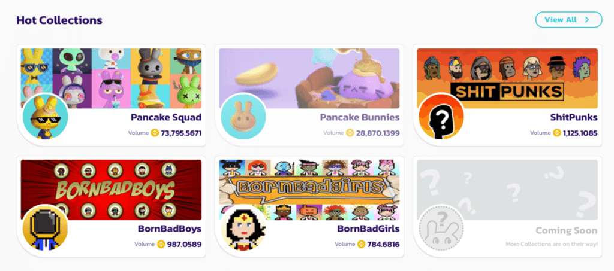Click the Pancake Squad bunny avatar icon
Screen dimensions: 614x271
tap(45, 117)
